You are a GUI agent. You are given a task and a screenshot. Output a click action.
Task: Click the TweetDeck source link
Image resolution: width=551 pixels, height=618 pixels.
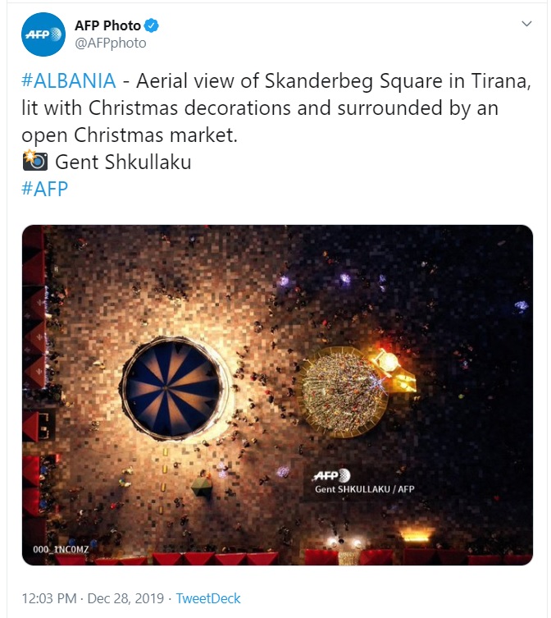[208, 598]
